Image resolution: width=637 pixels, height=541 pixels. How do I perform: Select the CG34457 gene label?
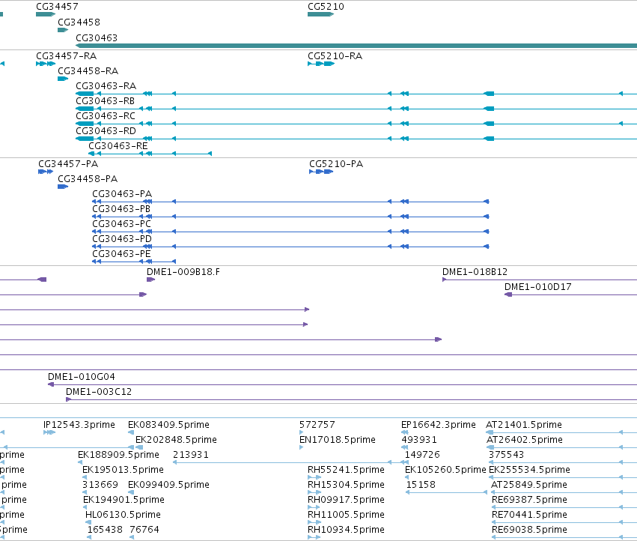pos(57,7)
